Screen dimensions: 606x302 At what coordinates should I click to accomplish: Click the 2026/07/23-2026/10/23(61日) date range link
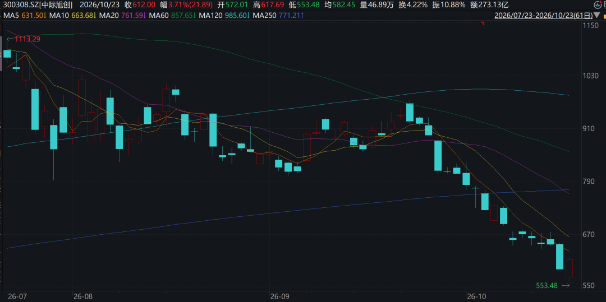click(544, 16)
